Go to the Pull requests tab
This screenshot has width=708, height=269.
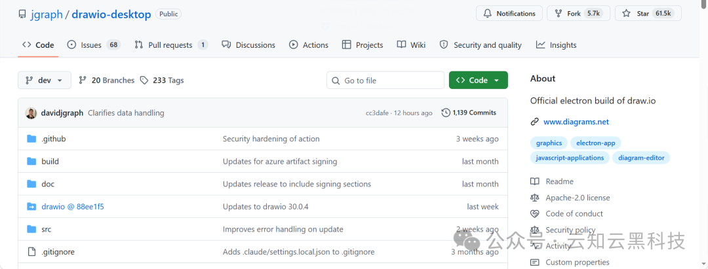coord(171,45)
